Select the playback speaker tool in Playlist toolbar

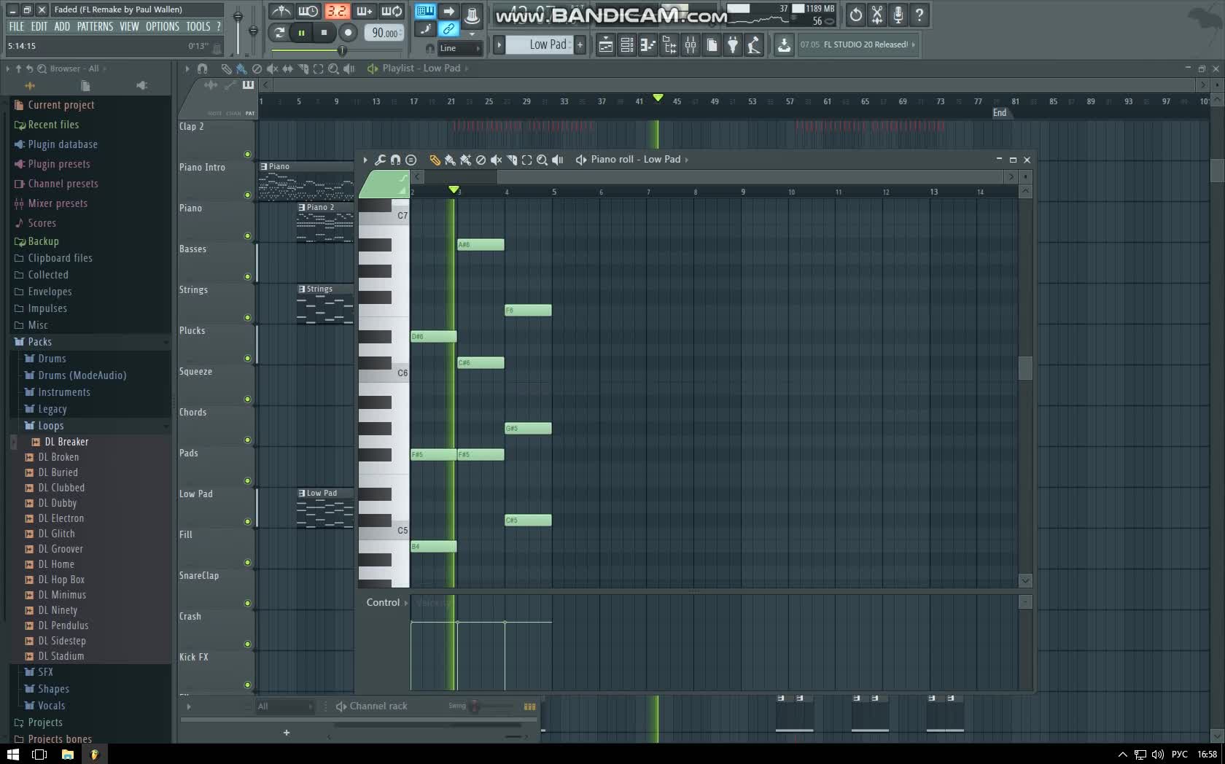pyautogui.click(x=349, y=69)
